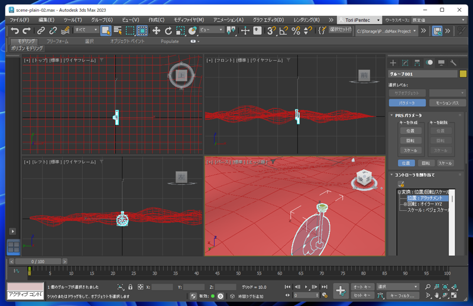
Task: Go to the start frame
Action: [x=287, y=287]
